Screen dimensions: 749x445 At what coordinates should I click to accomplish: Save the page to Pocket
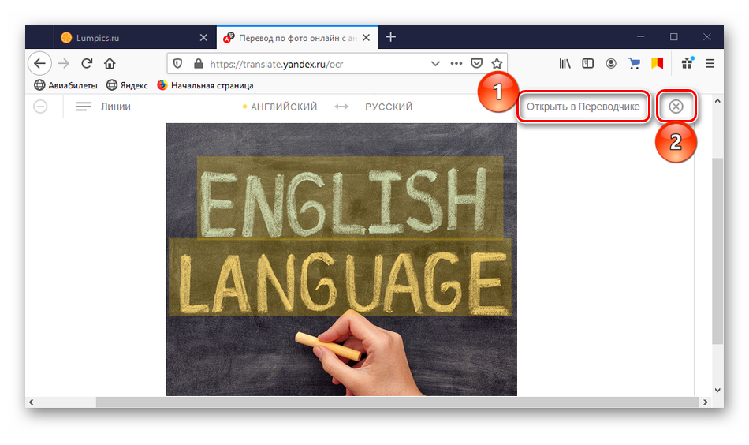pos(477,64)
